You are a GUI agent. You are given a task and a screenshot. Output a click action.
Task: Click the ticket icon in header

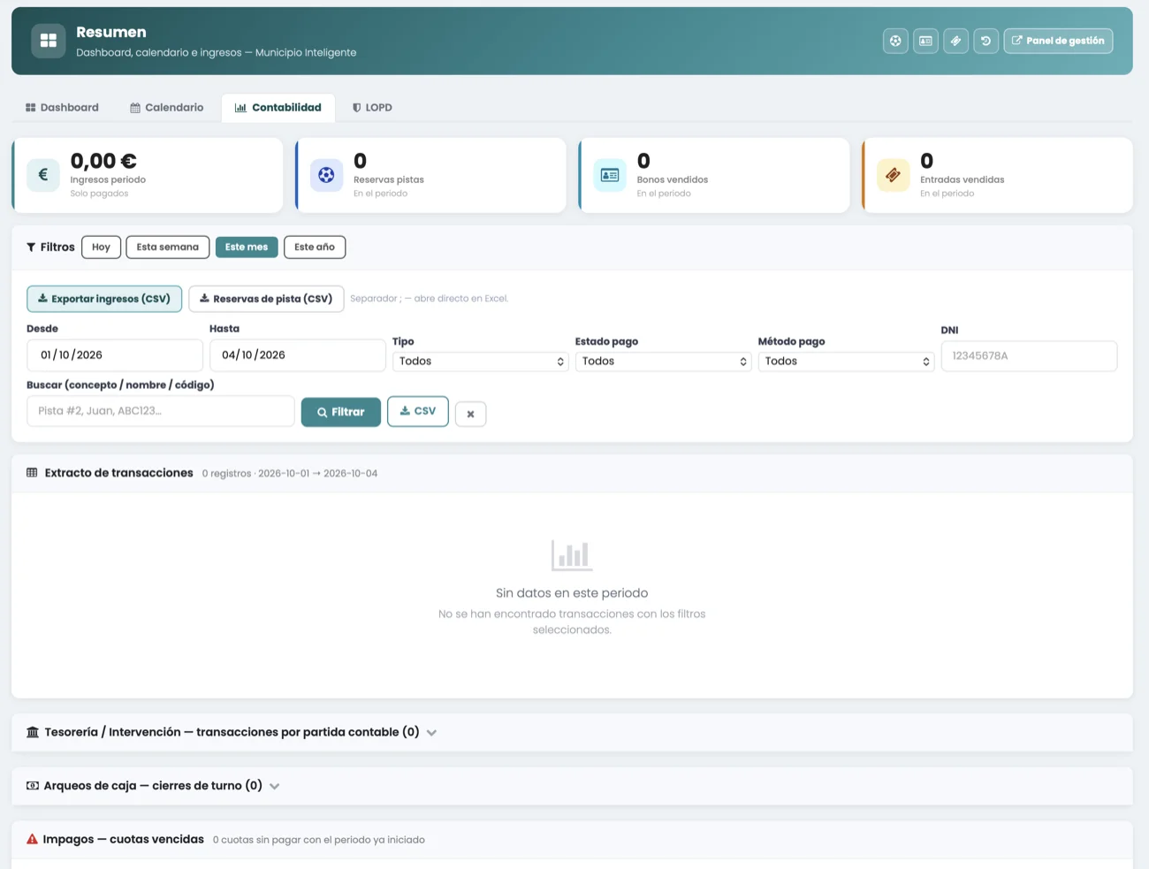955,41
